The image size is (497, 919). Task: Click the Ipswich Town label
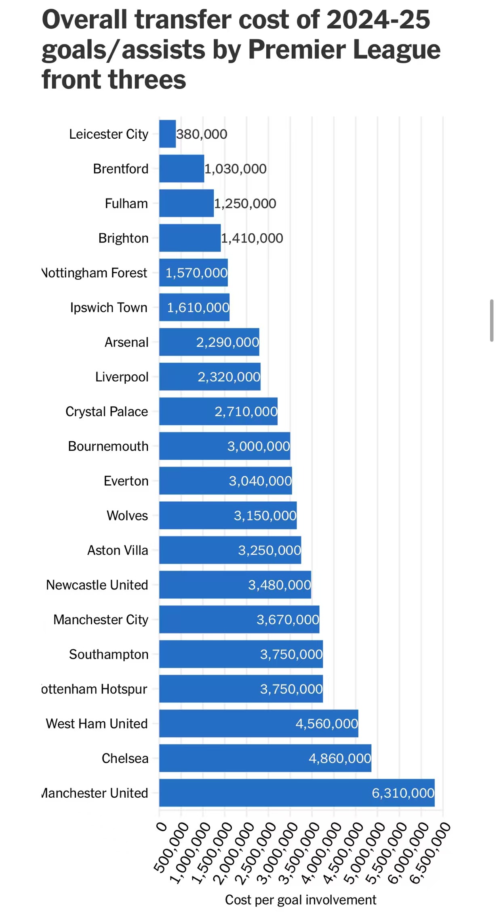point(109,308)
